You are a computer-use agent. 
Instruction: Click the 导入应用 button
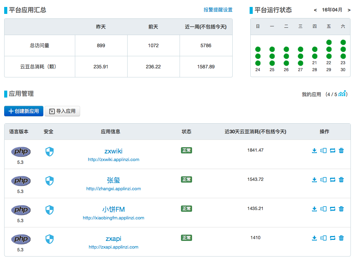(x=62, y=111)
